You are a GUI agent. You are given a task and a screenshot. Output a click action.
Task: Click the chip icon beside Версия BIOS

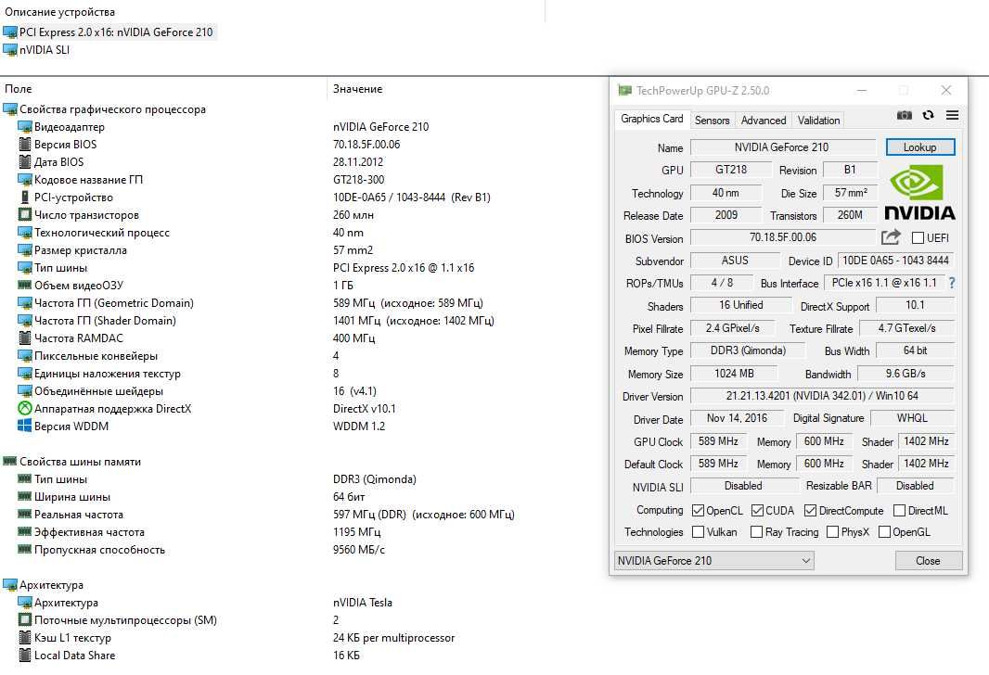click(25, 145)
